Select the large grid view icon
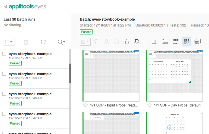Screen dimensions: 209x134 click(187, 41)
